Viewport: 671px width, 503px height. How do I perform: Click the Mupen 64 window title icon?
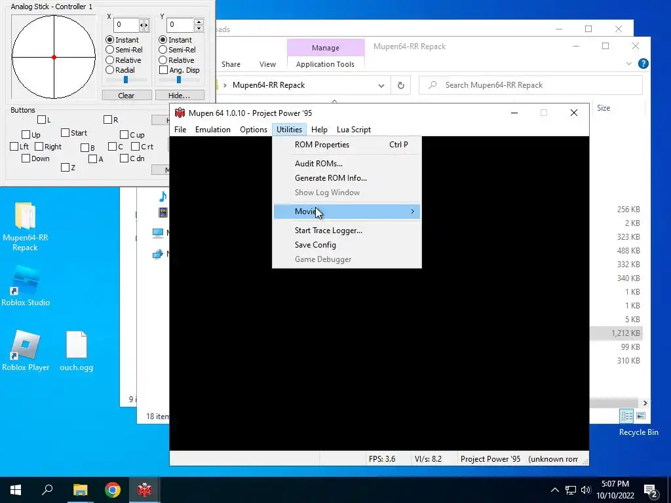pos(180,113)
